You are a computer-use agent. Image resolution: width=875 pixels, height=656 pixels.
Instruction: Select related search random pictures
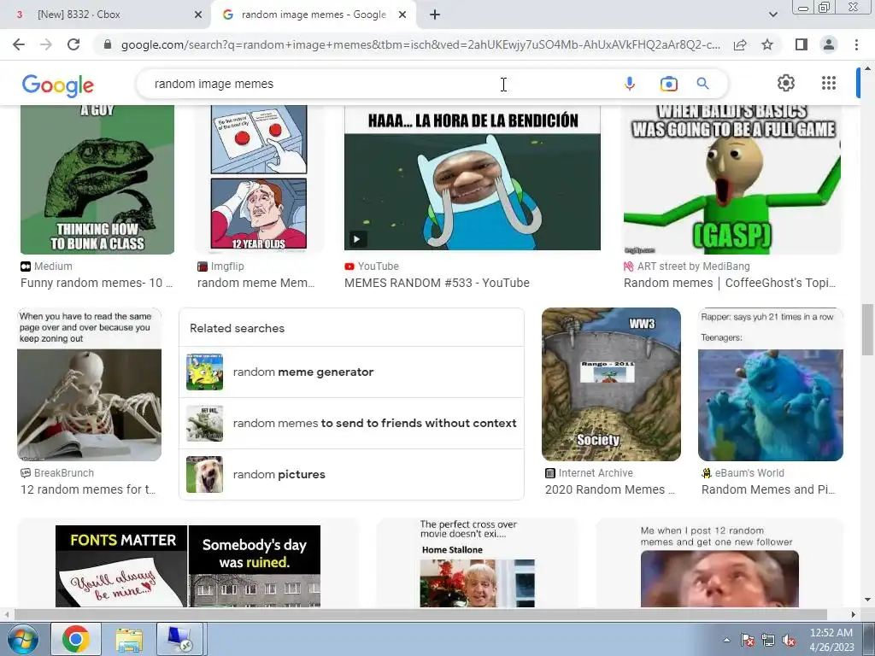point(351,475)
